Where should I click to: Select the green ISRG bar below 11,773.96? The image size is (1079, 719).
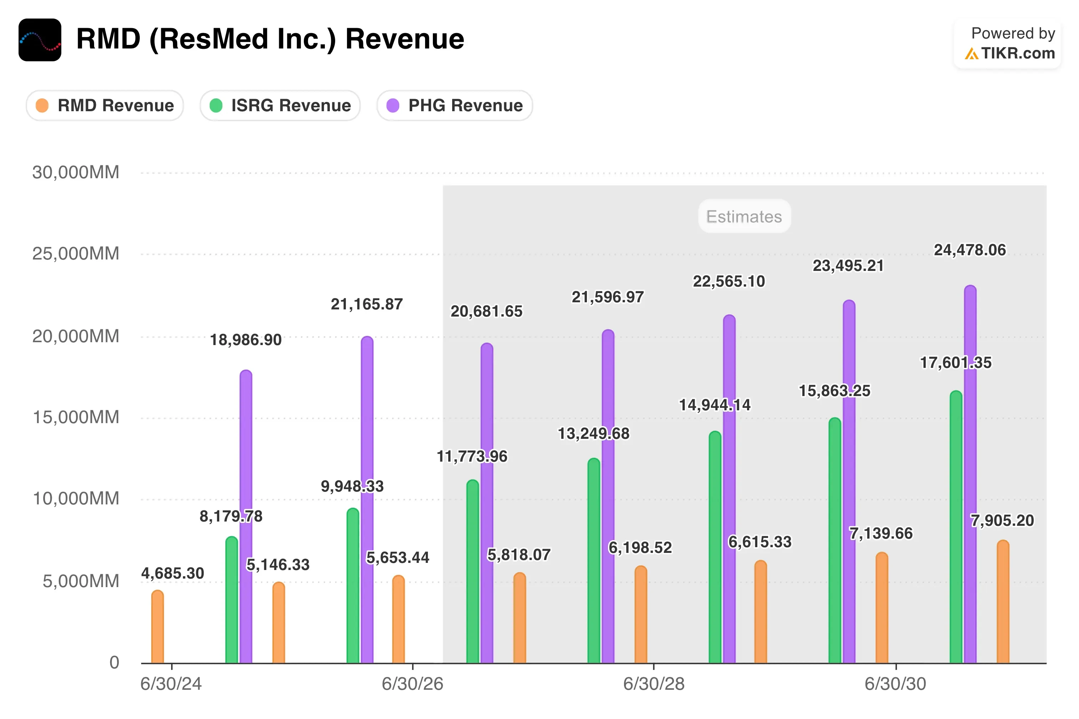(472, 571)
